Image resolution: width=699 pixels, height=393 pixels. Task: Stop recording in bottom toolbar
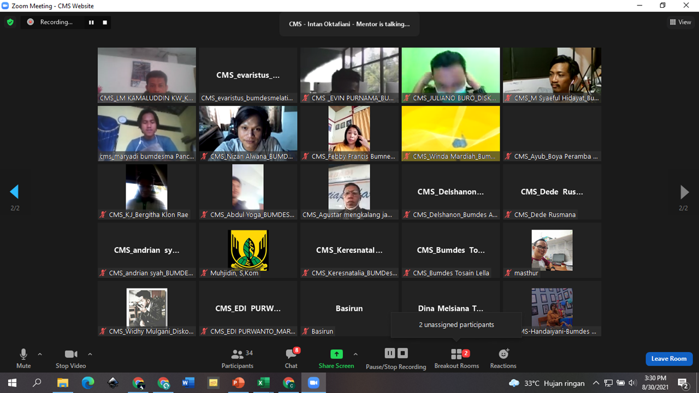[403, 353]
